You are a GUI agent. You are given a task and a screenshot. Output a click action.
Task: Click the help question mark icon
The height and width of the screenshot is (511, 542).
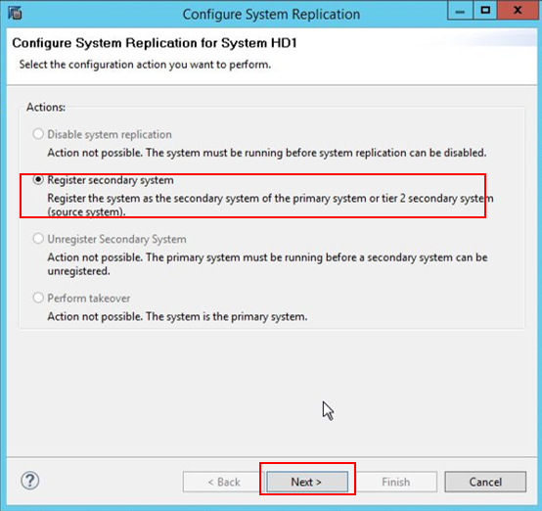30,481
